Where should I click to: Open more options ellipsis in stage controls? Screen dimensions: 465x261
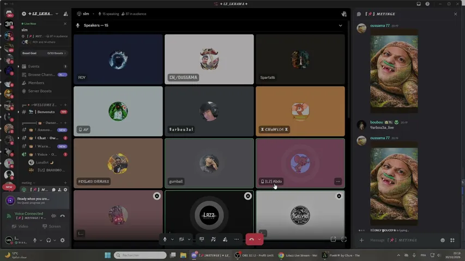click(x=237, y=239)
